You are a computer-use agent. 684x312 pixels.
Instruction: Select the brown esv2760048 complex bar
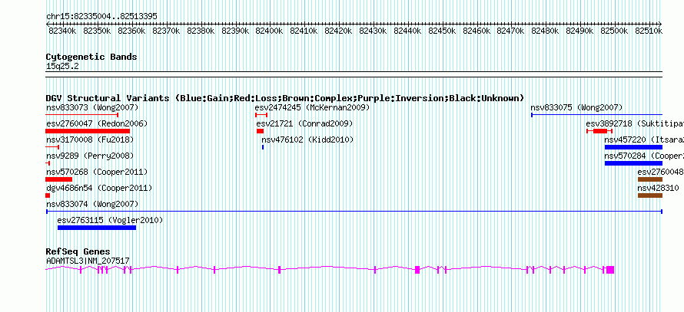pyautogui.click(x=650, y=179)
